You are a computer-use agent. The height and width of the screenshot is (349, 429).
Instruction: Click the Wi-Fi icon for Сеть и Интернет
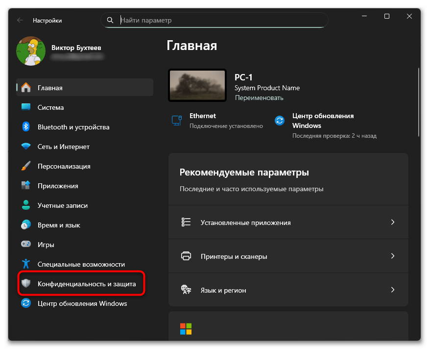point(26,146)
